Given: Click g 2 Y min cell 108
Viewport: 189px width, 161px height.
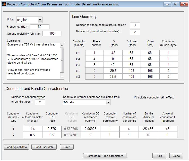Looking at the screenshot, I should pos(150,76).
